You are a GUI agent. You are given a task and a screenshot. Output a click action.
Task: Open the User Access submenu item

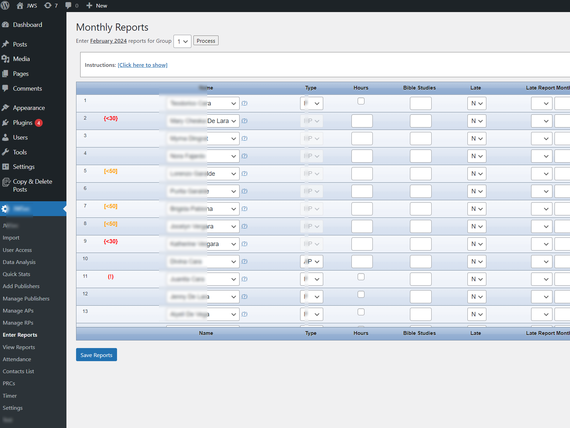click(17, 250)
